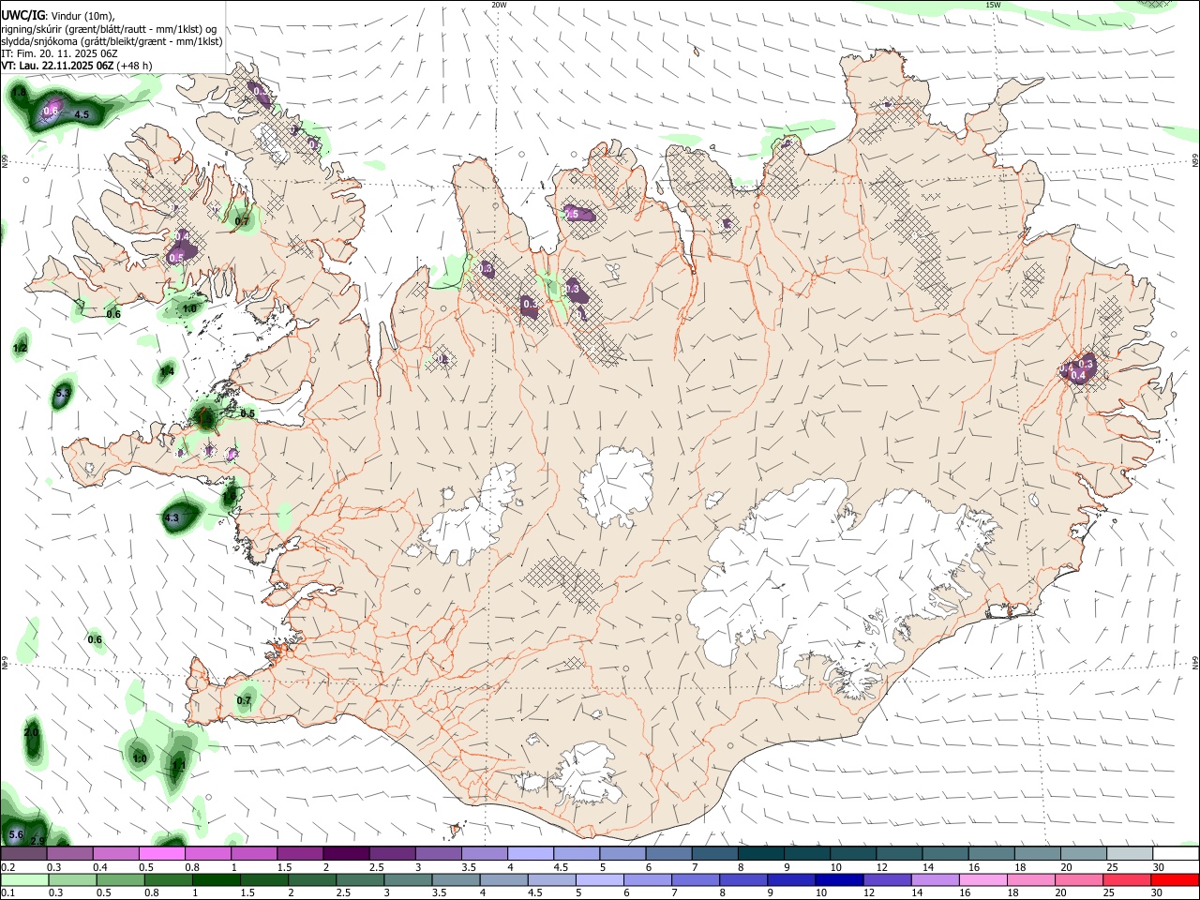Pick the bright pink 0.5 swatch in upper legend
1200x900 pixels.
pyautogui.click(x=161, y=854)
